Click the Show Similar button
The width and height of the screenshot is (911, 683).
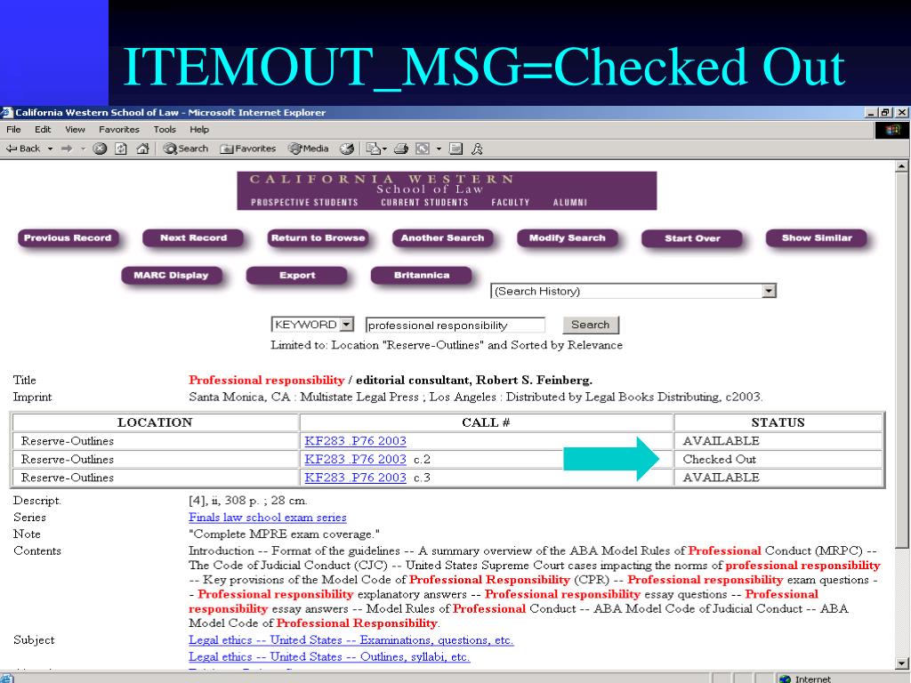tap(817, 238)
